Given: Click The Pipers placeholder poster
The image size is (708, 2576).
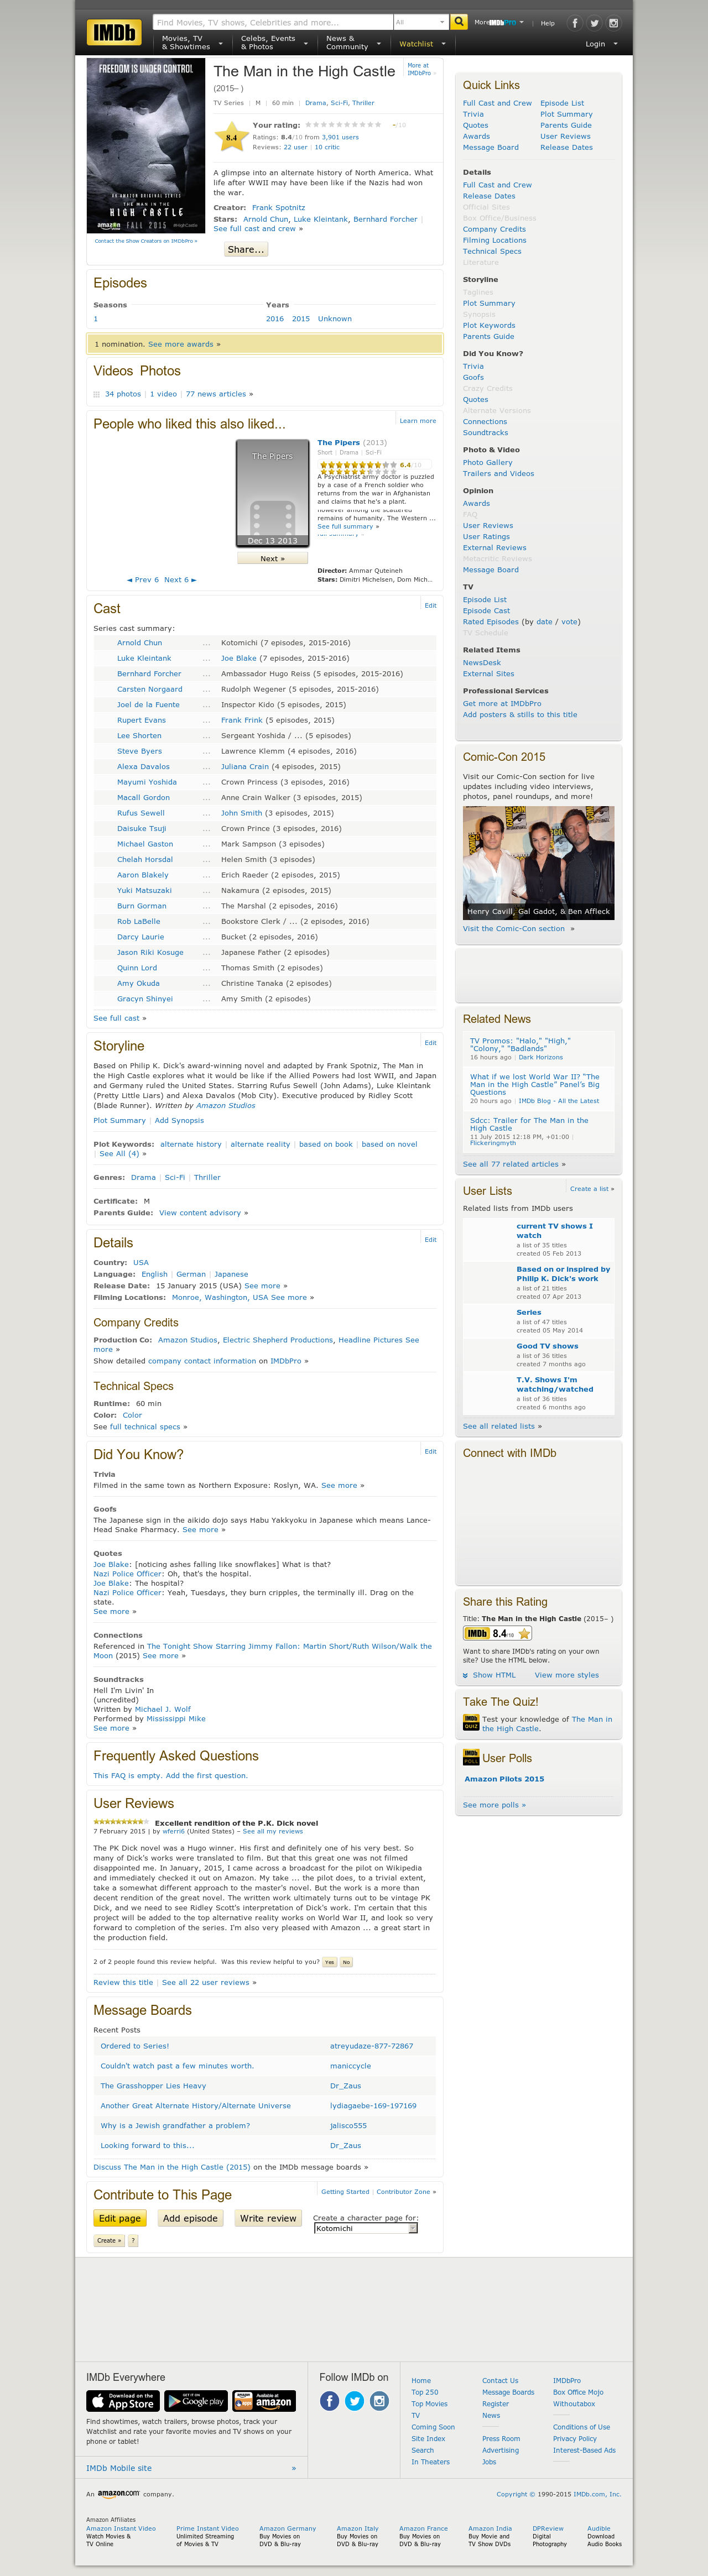Looking at the screenshot, I should [x=272, y=493].
